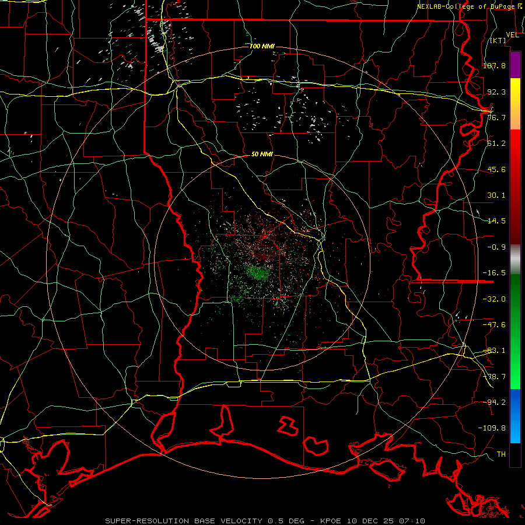Click the blue segment of the color bar
Viewport: 525px width, 525px height.
515,416
